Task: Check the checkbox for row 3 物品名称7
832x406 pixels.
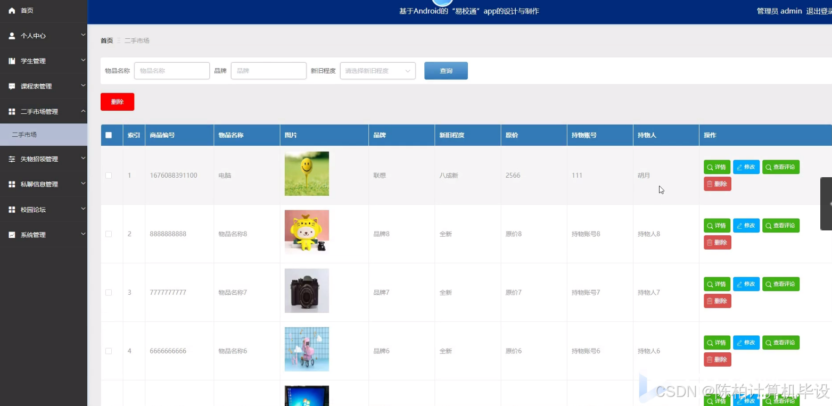Action: (x=109, y=293)
